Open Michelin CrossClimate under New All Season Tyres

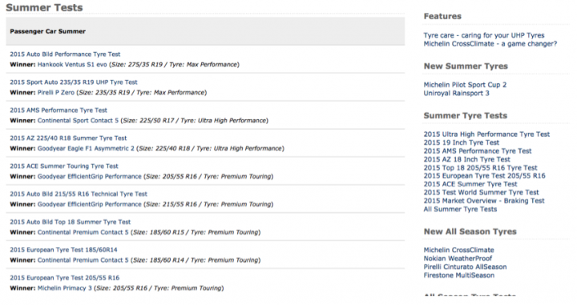(458, 250)
